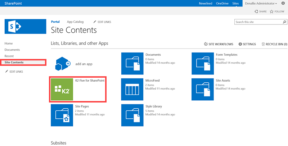The height and width of the screenshot is (146, 288).
Task: Open the settings gear menu
Action: click(x=283, y=3)
